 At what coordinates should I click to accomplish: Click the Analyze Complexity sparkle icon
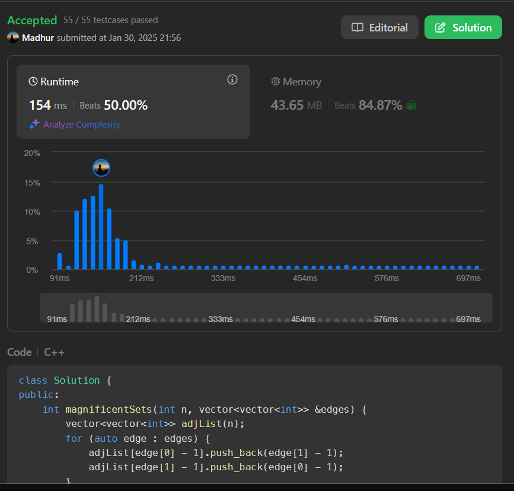tap(34, 125)
